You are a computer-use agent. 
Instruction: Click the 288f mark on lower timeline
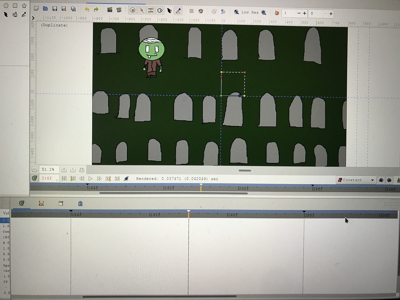coord(309,215)
